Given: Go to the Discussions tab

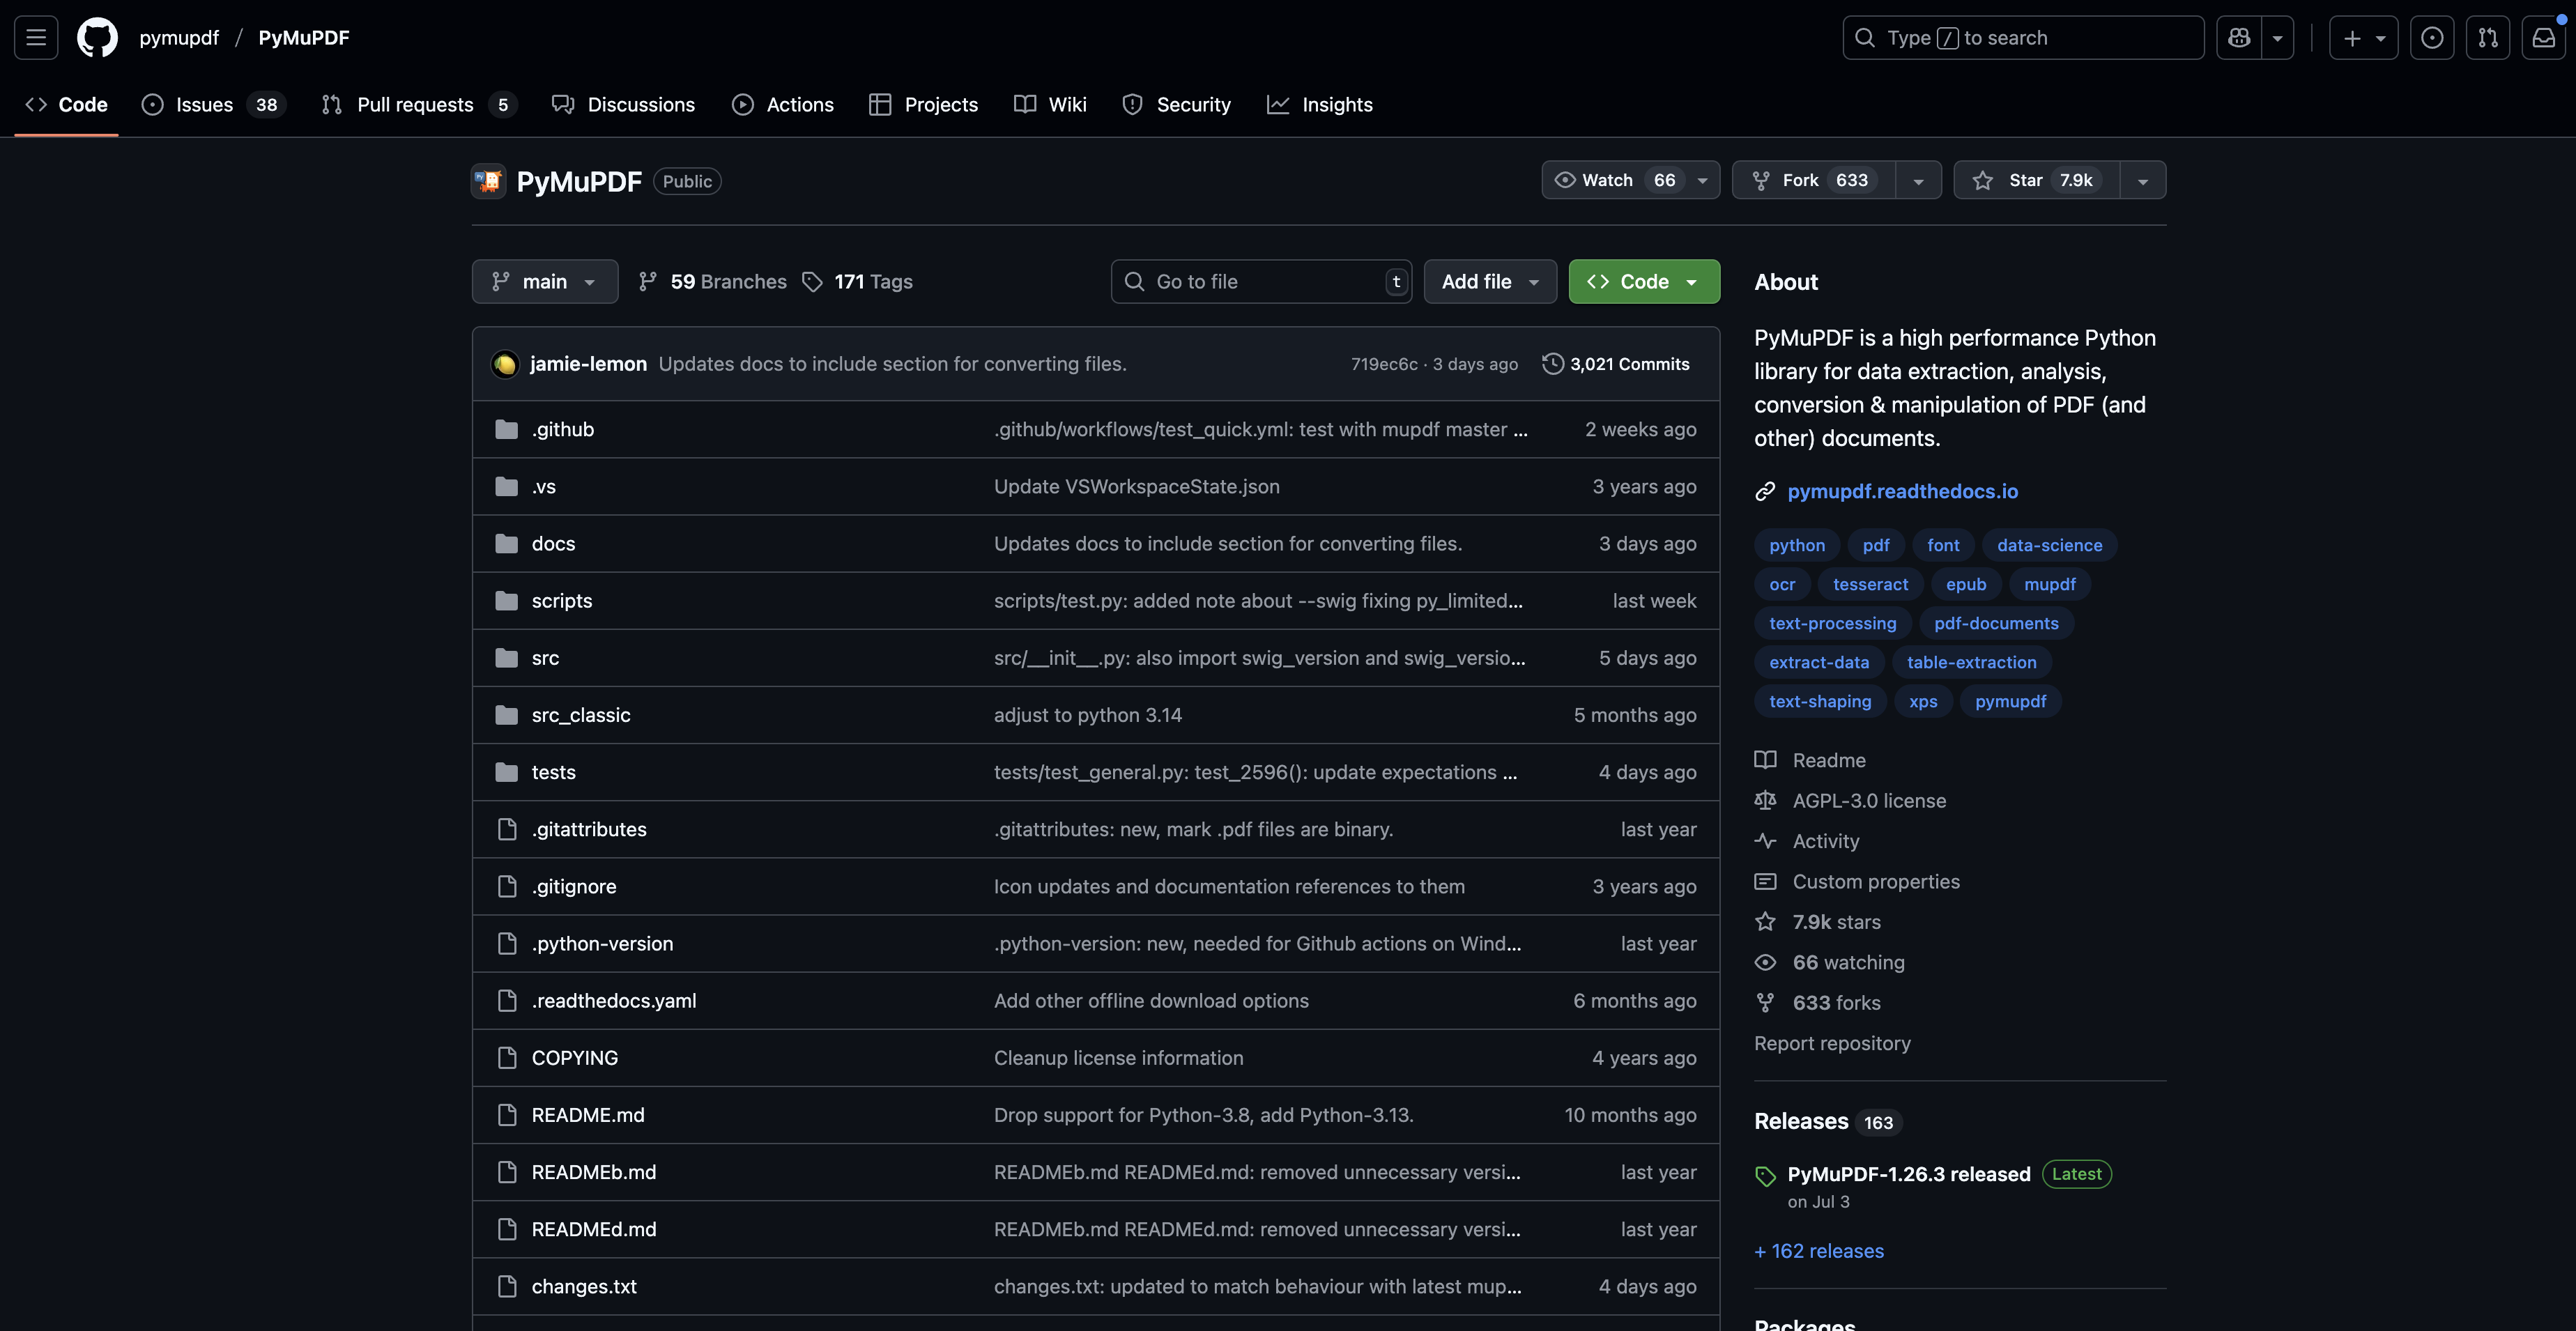Looking at the screenshot, I should click(x=623, y=104).
